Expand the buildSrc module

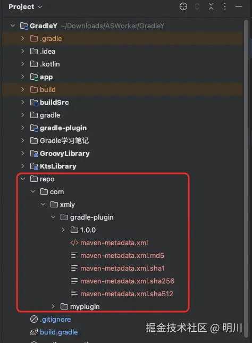coord(23,102)
